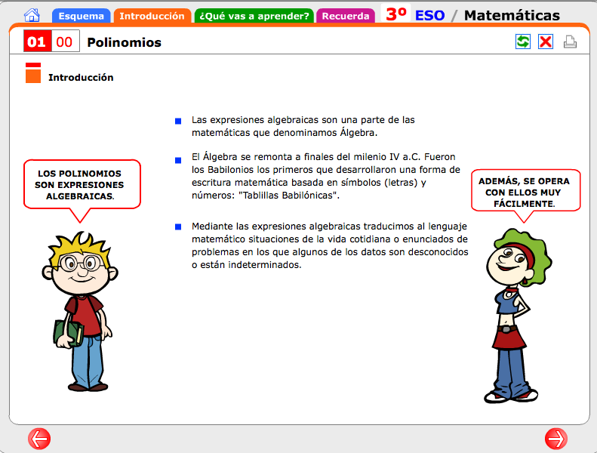This screenshot has width=597, height=453.
Task: Go to next page with right arrow
Action: (556, 439)
